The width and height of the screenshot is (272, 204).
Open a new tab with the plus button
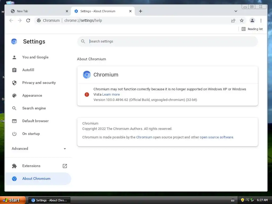pyautogui.click(x=141, y=11)
